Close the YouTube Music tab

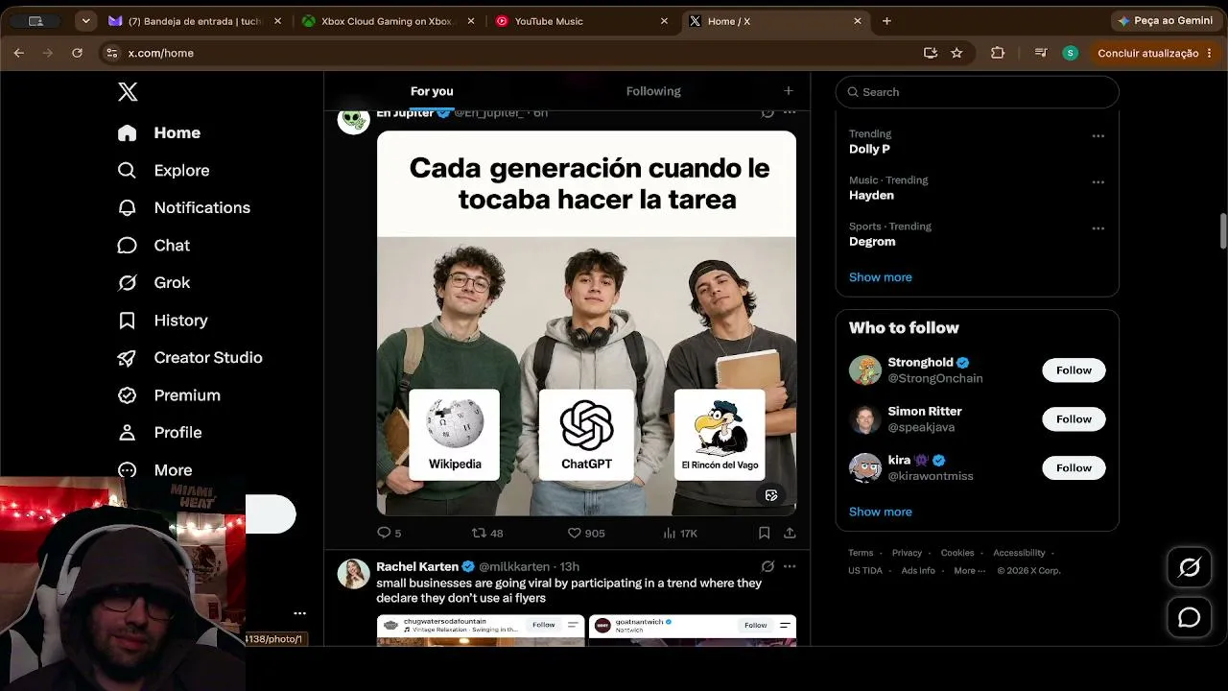(x=664, y=21)
